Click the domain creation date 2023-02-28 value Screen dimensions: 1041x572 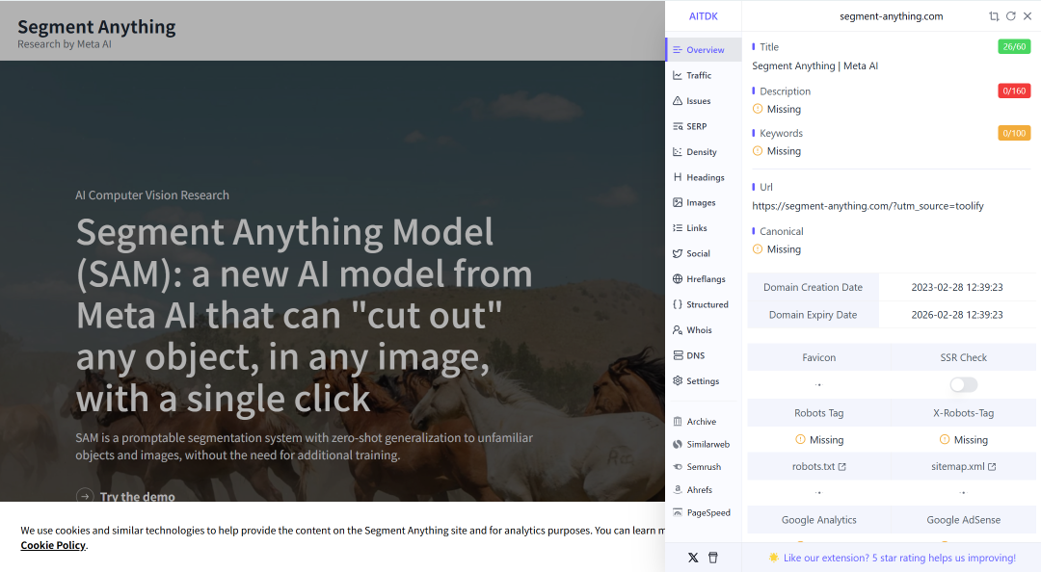pos(957,287)
